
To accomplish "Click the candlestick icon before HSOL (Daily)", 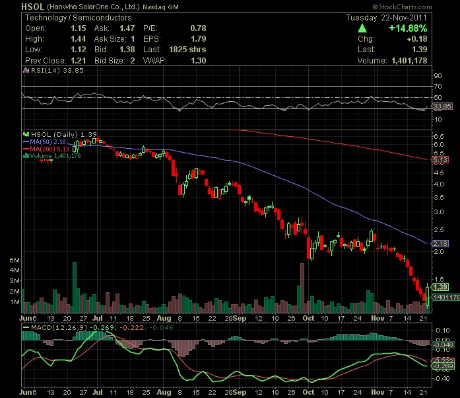I will coord(26,134).
